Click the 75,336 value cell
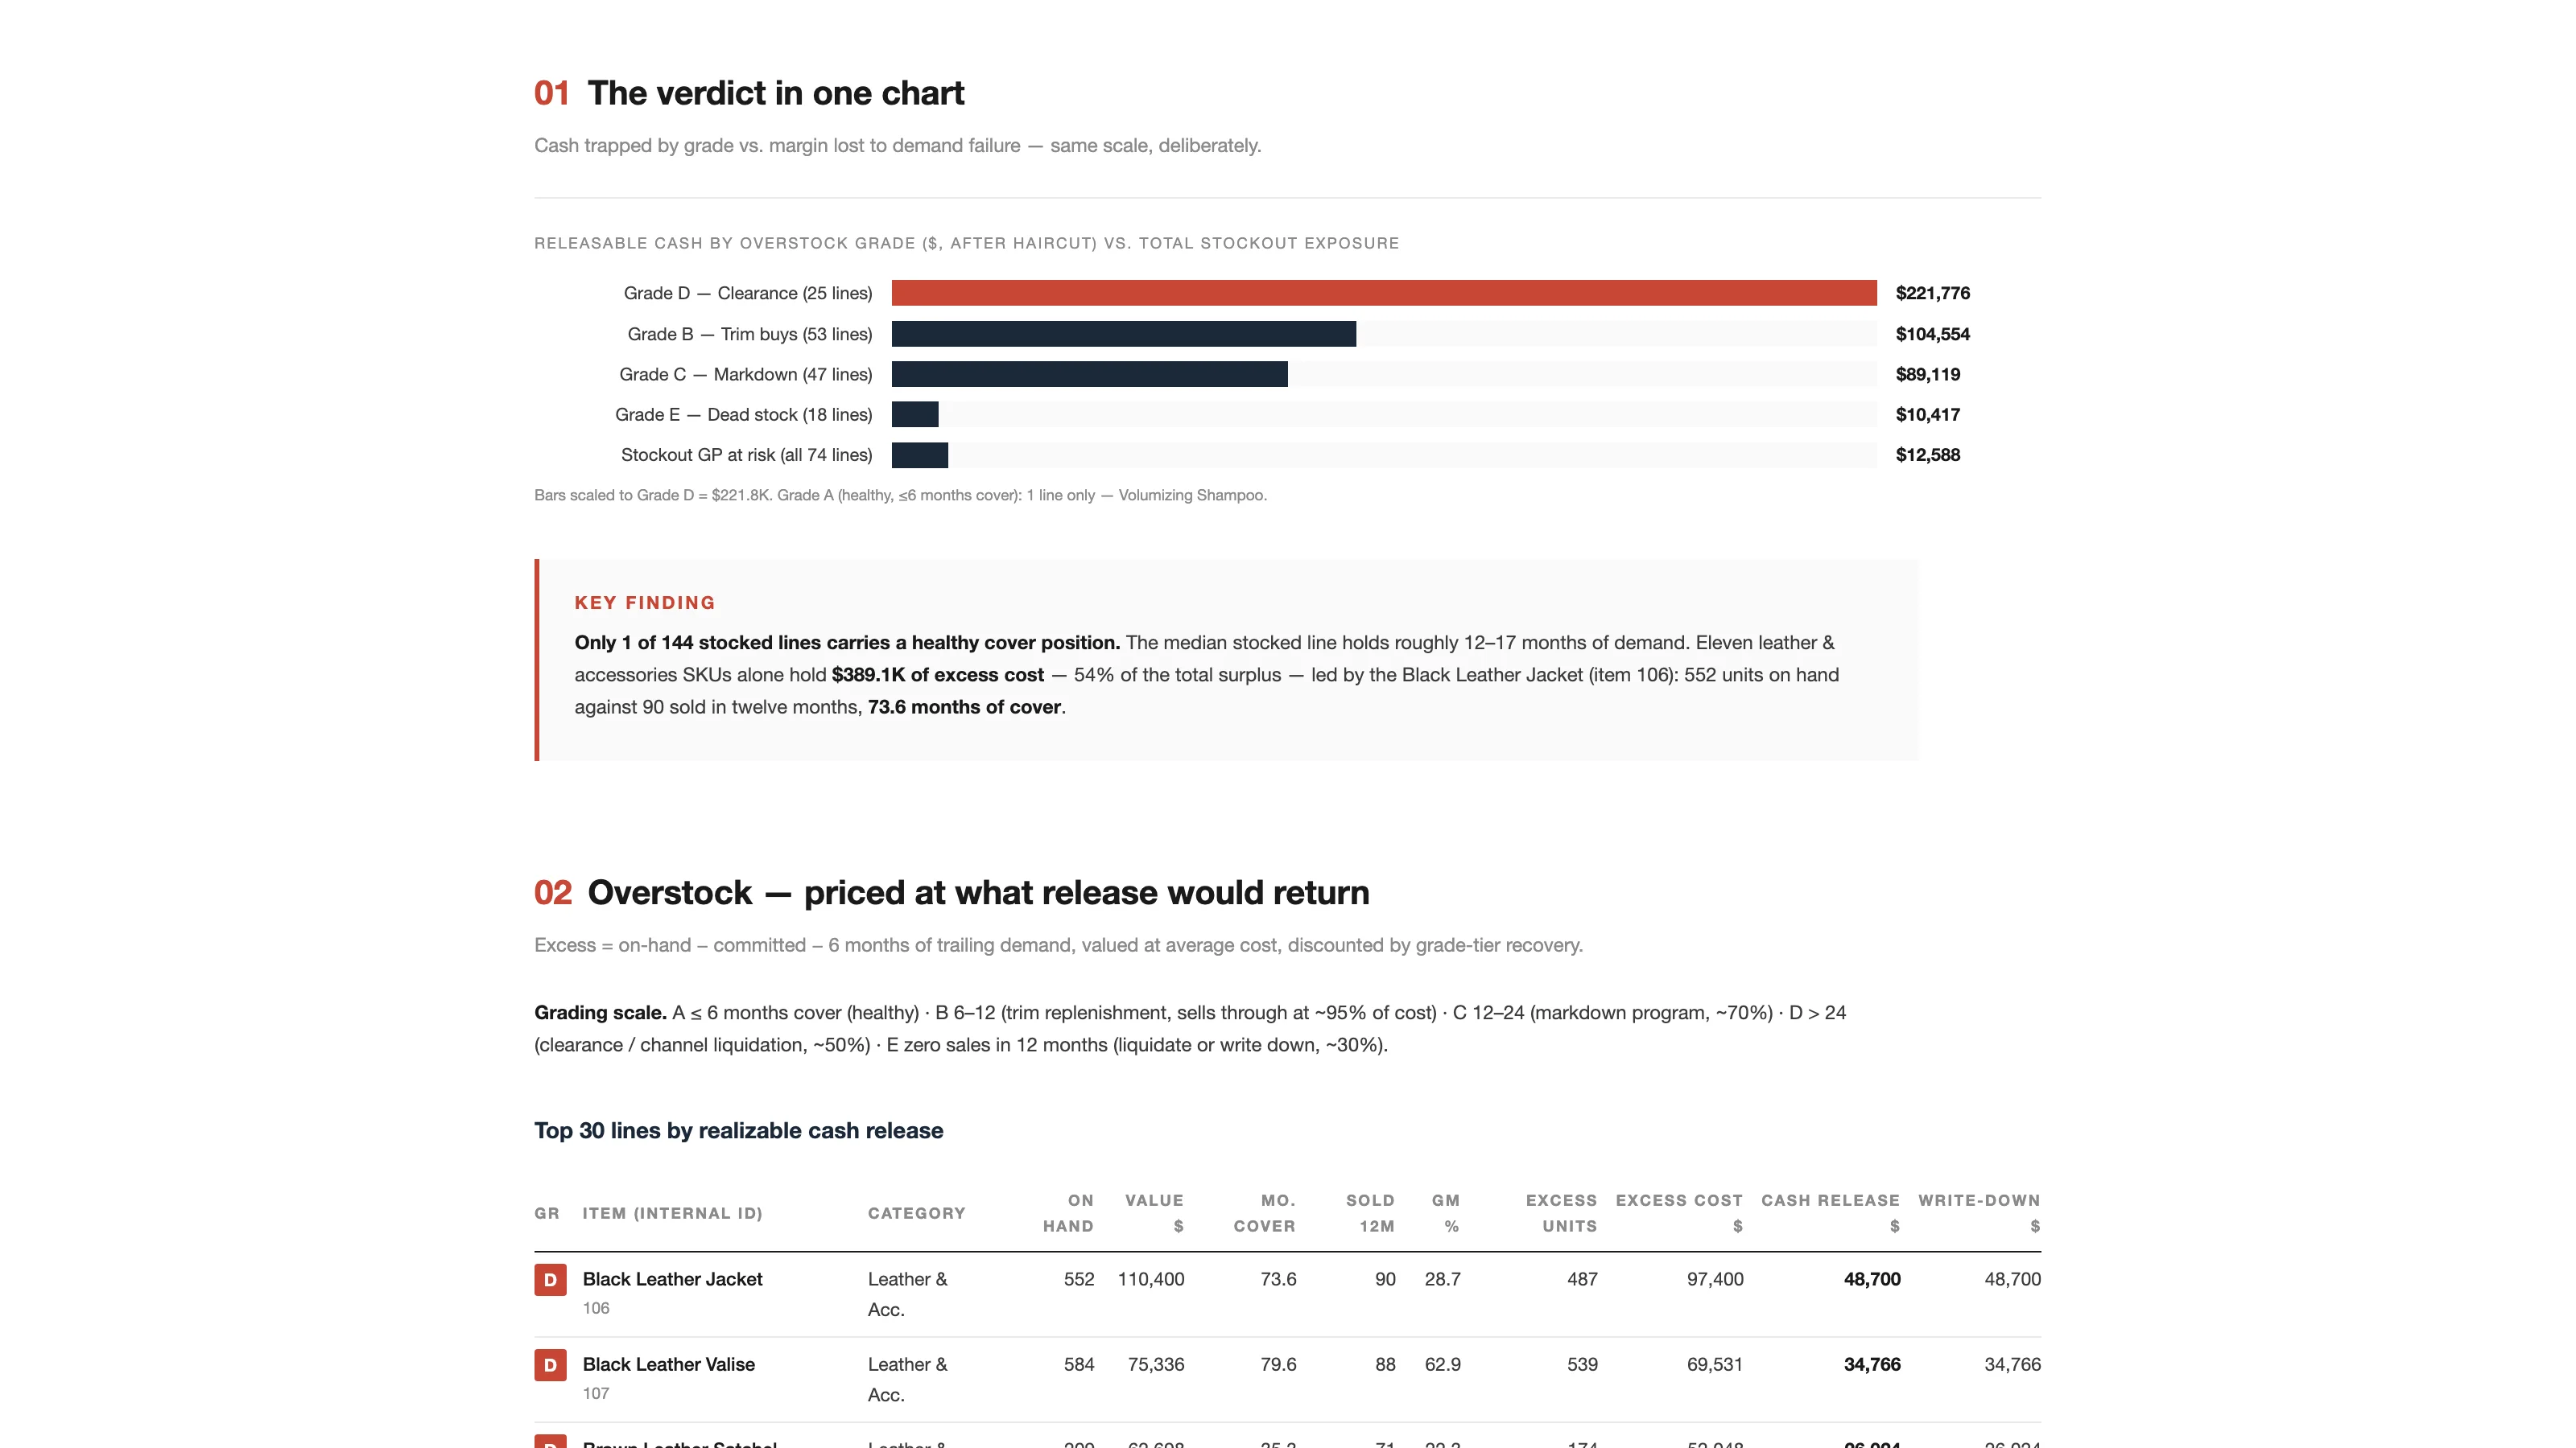 1156,1364
